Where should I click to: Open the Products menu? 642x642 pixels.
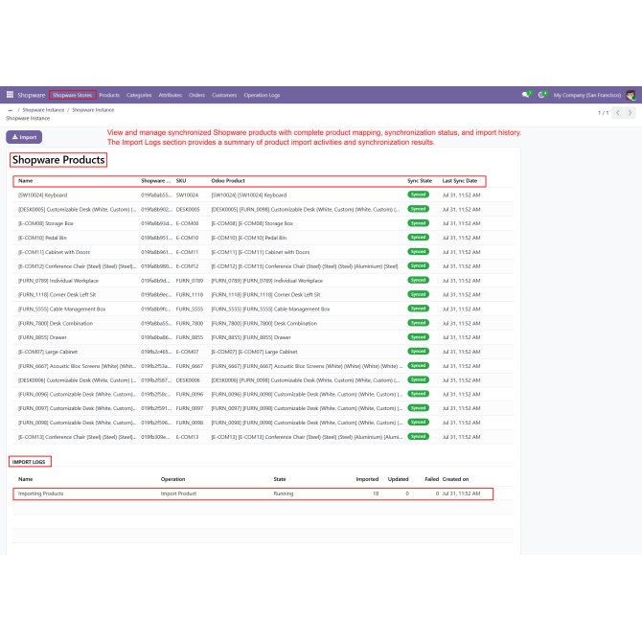109,95
